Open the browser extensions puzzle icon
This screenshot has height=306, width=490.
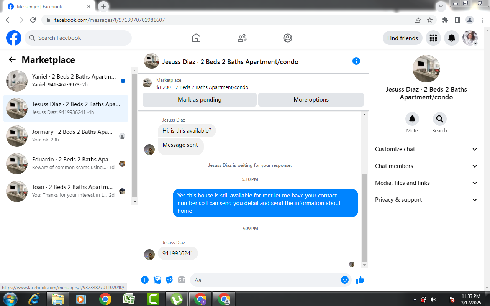[x=445, y=20]
